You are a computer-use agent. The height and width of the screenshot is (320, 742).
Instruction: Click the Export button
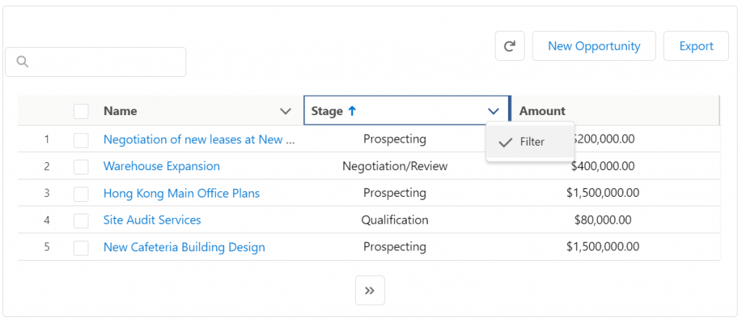click(696, 46)
